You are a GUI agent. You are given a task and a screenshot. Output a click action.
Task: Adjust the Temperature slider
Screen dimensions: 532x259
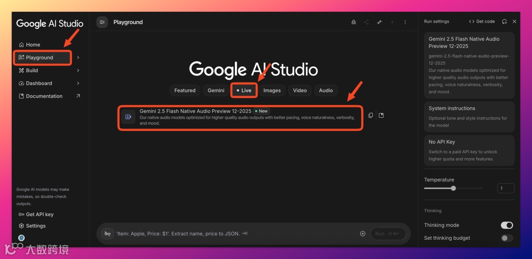pyautogui.click(x=453, y=189)
